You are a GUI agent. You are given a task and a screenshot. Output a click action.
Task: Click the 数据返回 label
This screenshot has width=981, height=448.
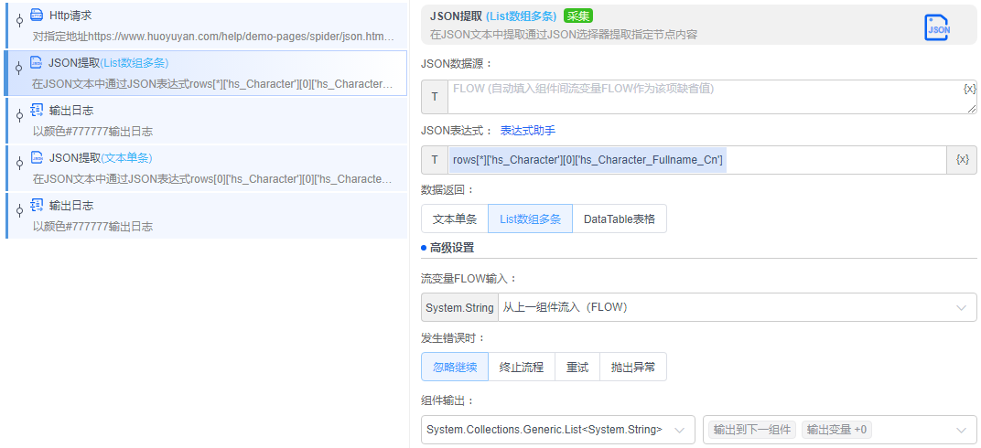pos(448,189)
